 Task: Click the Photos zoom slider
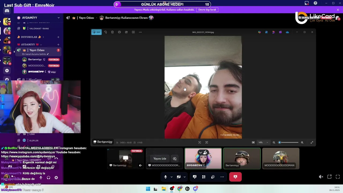[x=288, y=142]
